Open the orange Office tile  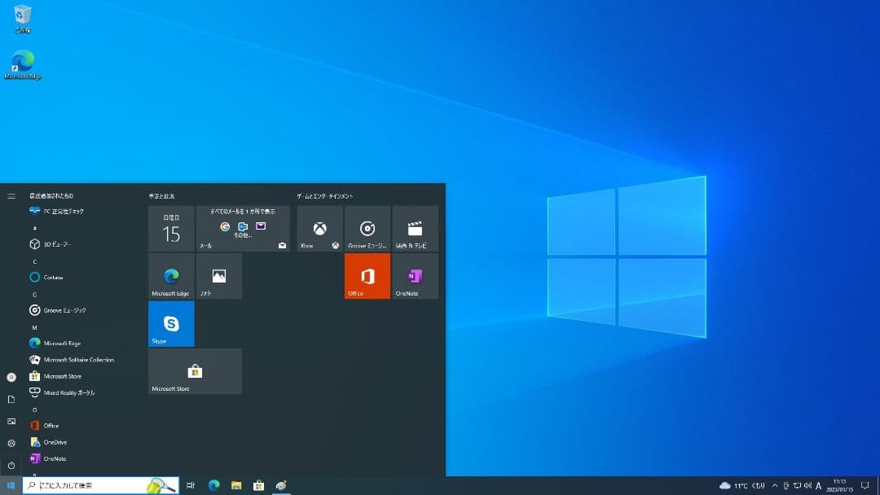tap(367, 276)
